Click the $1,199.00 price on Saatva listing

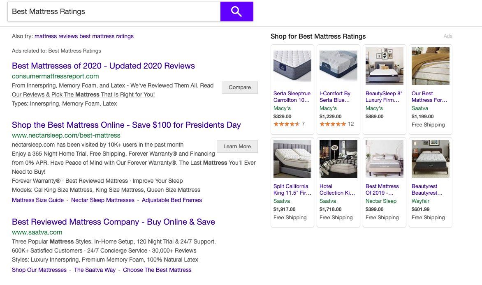click(423, 117)
